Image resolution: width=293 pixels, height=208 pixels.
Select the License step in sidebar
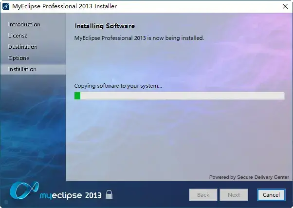18,36
